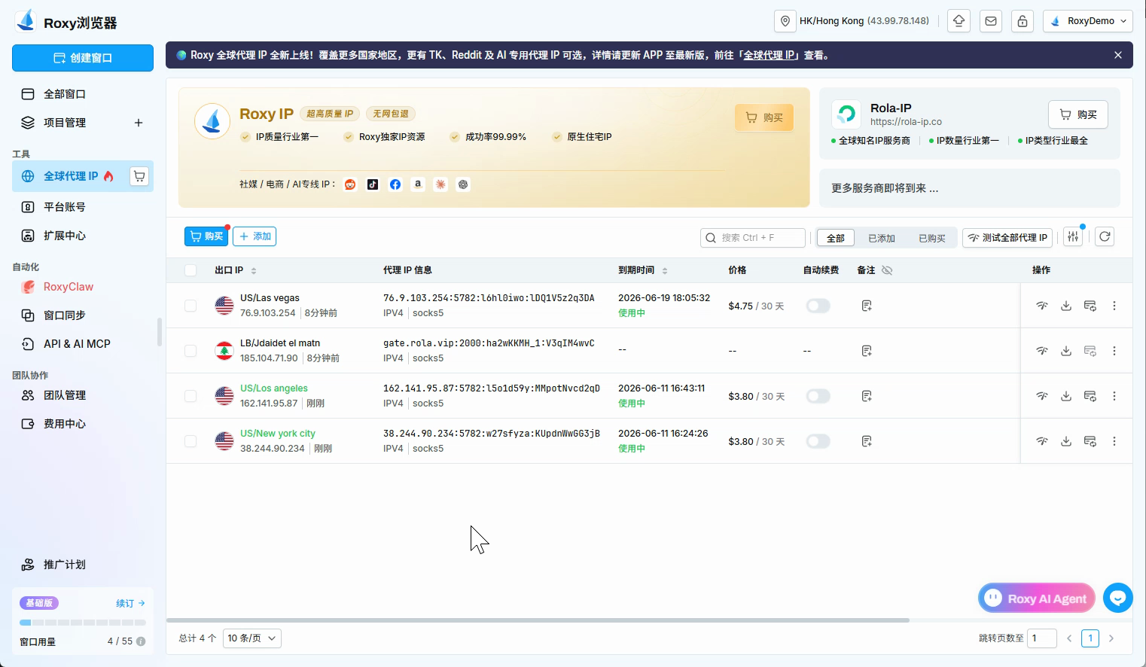Refresh the proxy list

(1105, 237)
